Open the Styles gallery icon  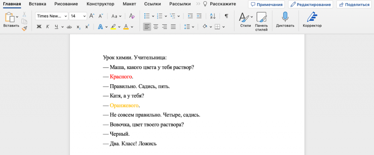tap(244, 17)
